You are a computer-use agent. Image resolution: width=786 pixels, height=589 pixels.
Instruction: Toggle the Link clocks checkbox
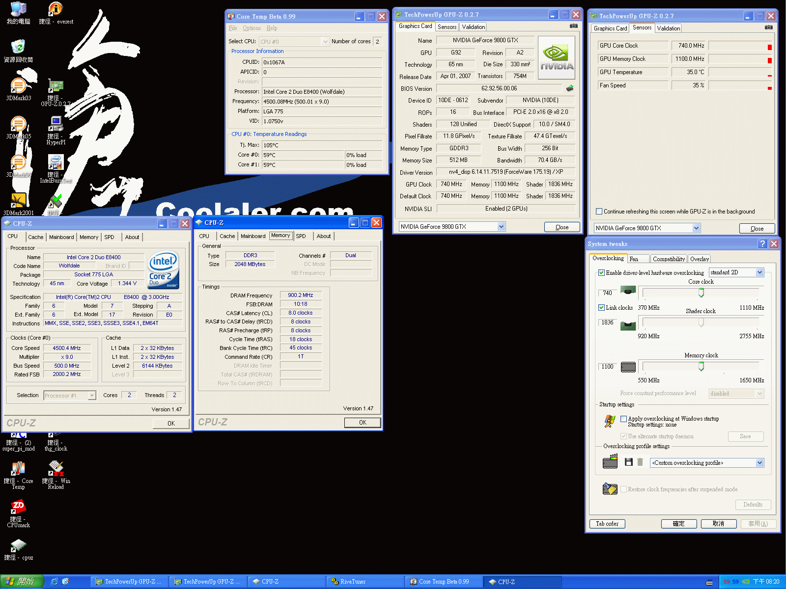tap(601, 308)
